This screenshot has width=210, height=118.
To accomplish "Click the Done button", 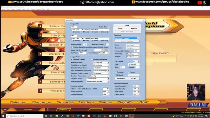I will pyautogui.click(x=127, y=26).
